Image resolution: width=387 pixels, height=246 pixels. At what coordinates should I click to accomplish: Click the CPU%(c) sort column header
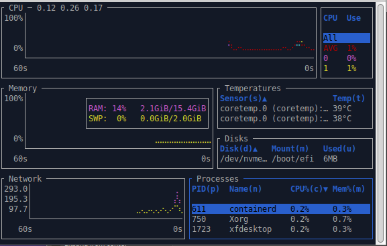click(309, 189)
